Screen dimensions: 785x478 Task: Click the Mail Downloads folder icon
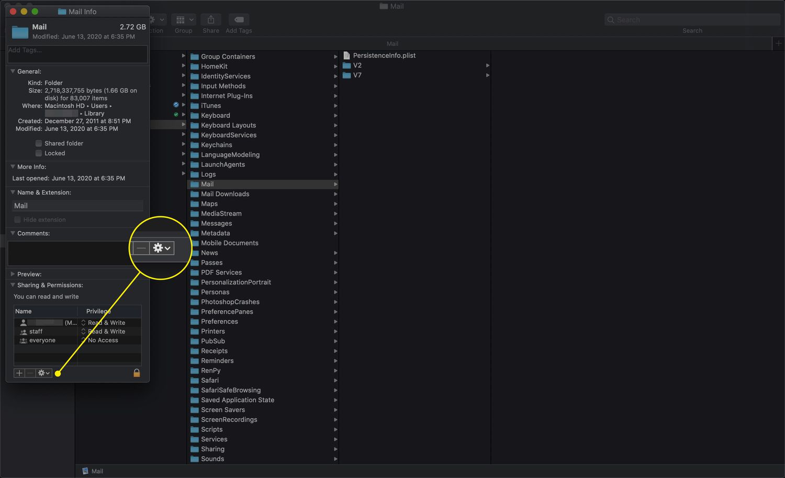click(195, 194)
